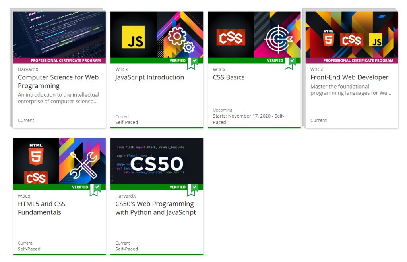Screen dimensions: 407x262
Task: Click 'Master the foundational programming languages' description
Action: [351, 90]
